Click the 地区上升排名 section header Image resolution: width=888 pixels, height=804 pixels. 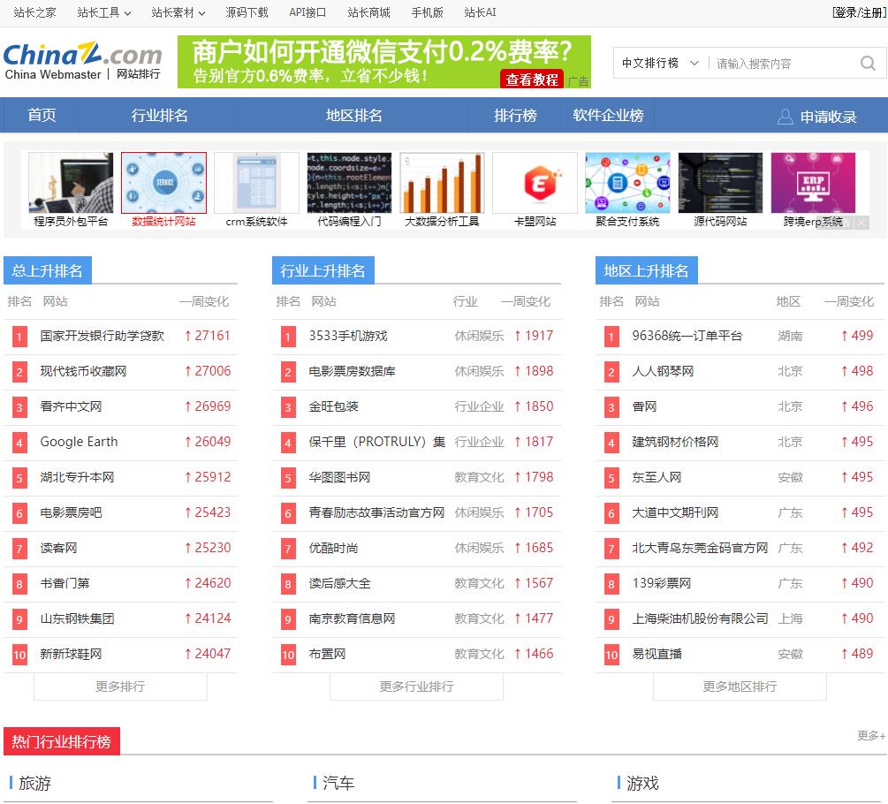pyautogui.click(x=646, y=270)
